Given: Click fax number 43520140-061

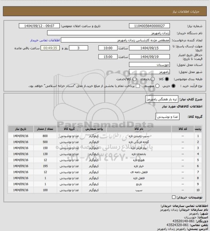Looking at the screenshot, I should (x=184, y=221).
